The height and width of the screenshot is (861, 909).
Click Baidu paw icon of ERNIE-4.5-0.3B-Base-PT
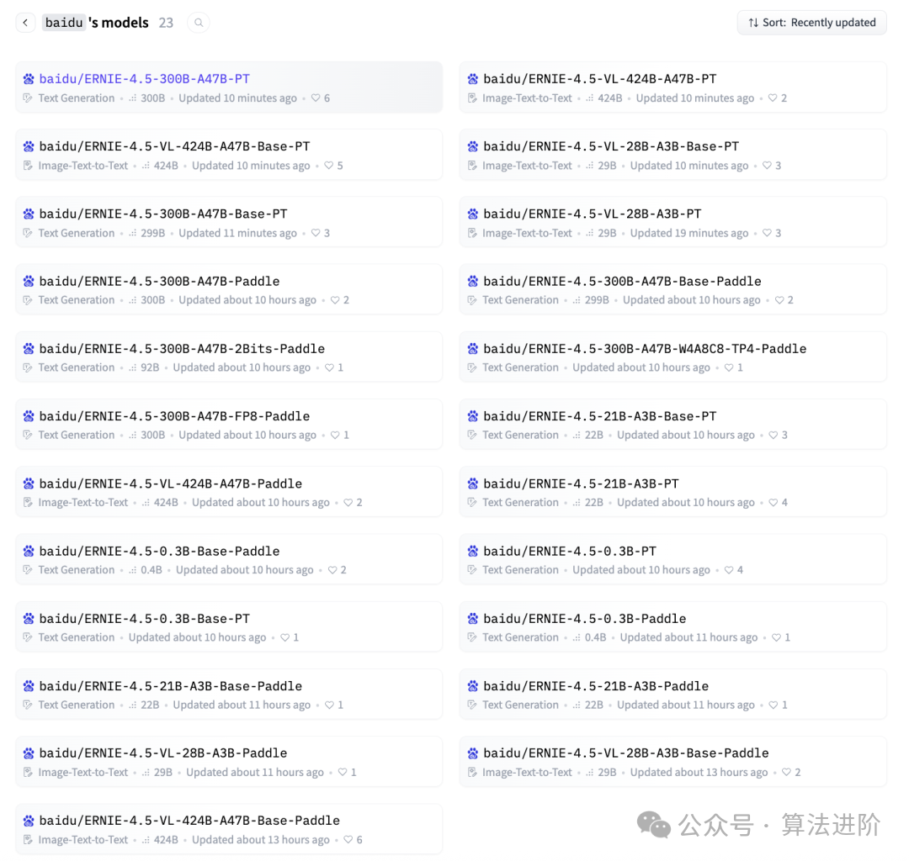[29, 618]
